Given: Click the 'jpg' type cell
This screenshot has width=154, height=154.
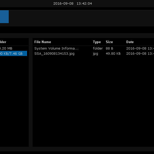Looking at the screenshot, I should click(x=95, y=54).
